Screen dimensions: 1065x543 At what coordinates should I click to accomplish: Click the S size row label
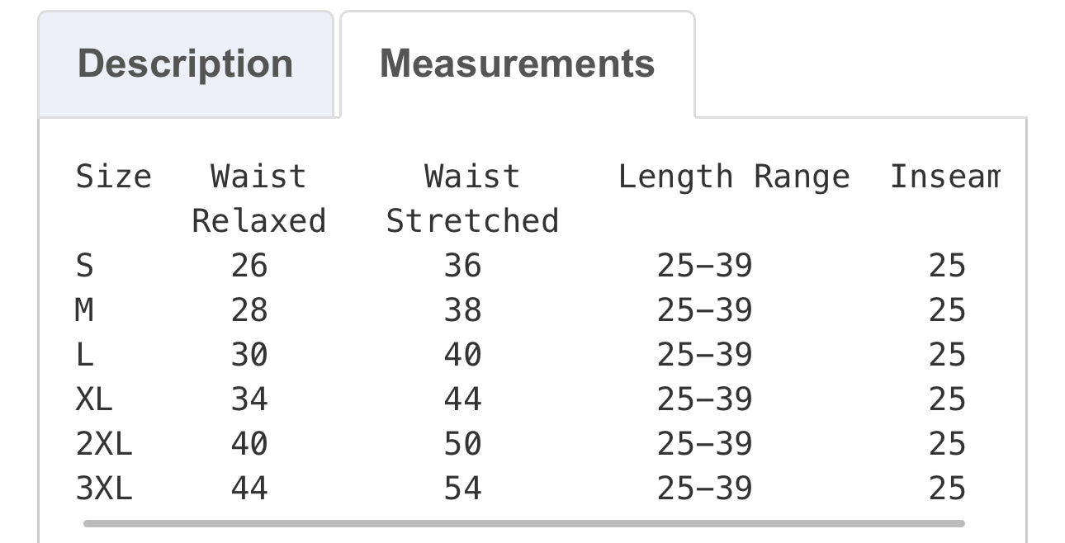click(x=84, y=266)
